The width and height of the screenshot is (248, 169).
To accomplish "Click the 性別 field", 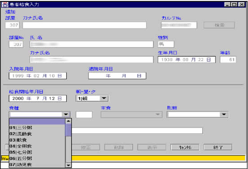I will (166, 44).
